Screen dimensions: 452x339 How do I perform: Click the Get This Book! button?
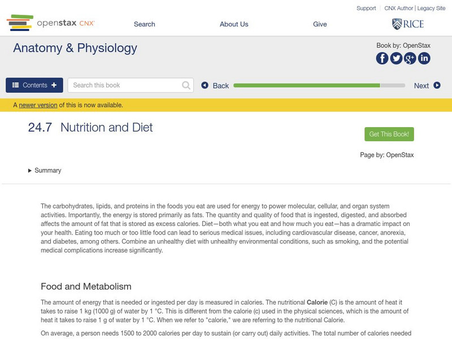pos(389,134)
